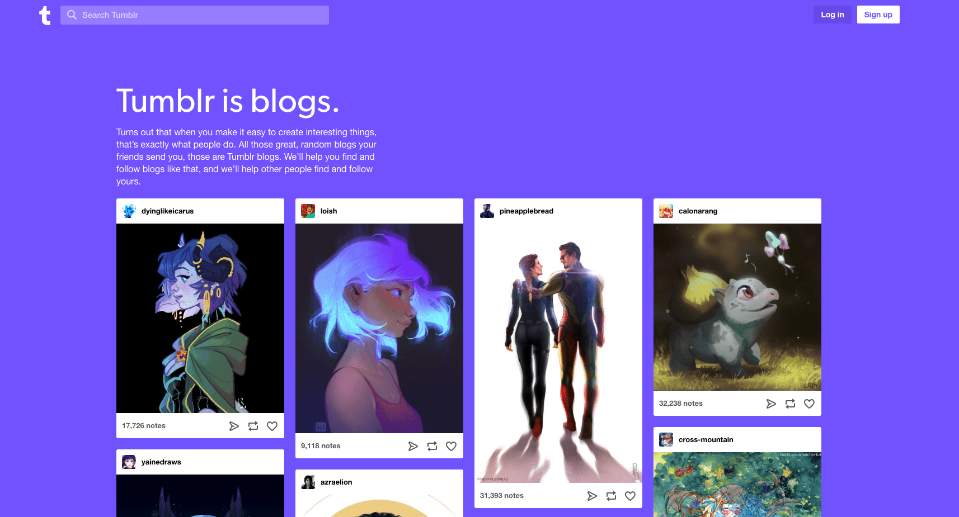
Task: Click the azraelion blog avatar
Action: pos(308,482)
